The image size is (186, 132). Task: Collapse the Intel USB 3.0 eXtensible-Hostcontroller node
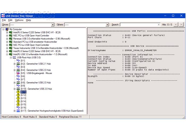(7, 54)
